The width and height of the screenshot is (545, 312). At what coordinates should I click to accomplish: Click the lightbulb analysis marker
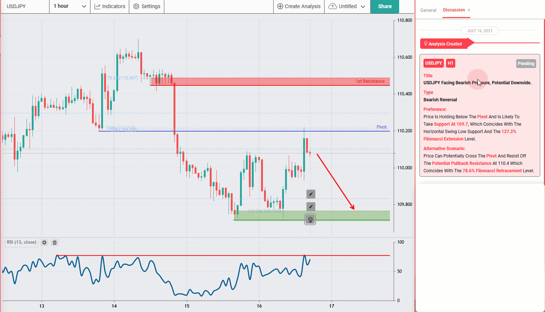tap(310, 220)
